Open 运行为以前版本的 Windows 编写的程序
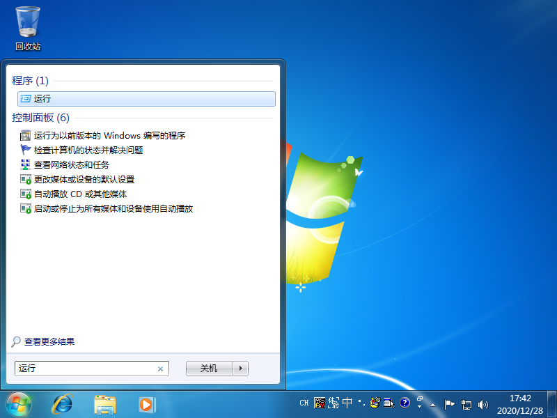This screenshot has height=418, width=557. click(109, 136)
